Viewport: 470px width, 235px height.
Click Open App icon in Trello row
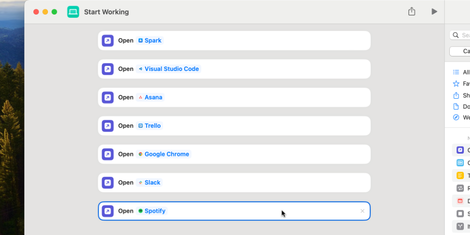(x=108, y=126)
